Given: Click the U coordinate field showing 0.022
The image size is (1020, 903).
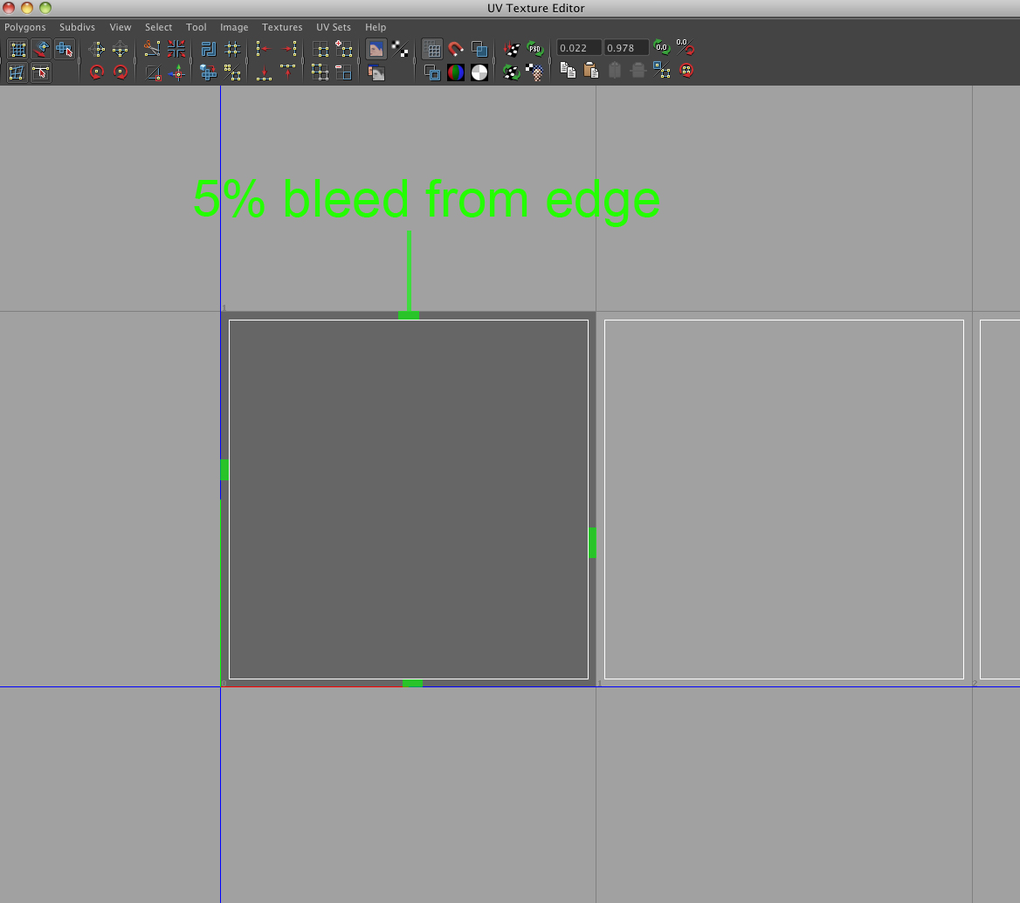Looking at the screenshot, I should click(x=578, y=48).
